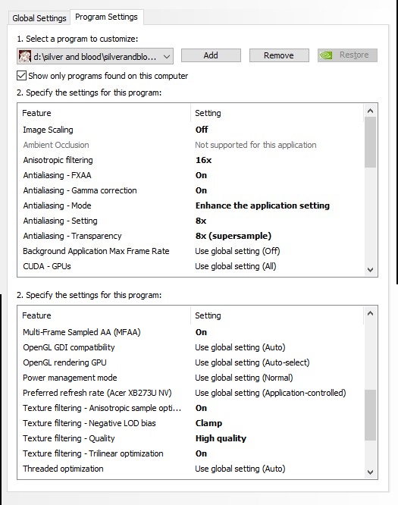Select the Program Settings tab

tap(106, 17)
